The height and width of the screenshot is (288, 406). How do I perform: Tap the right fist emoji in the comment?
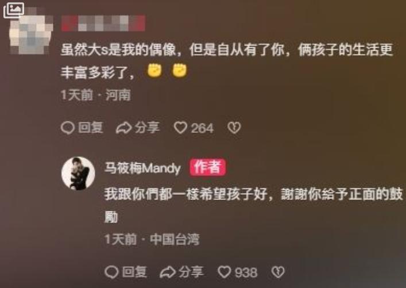pyautogui.click(x=179, y=71)
